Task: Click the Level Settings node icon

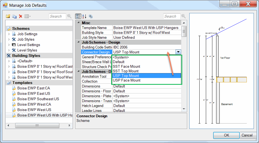Action: pyautogui.click(x=14, y=45)
